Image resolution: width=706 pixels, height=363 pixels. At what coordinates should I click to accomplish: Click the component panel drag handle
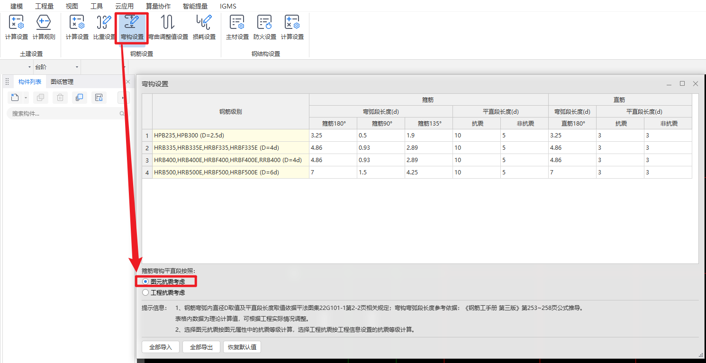point(7,82)
